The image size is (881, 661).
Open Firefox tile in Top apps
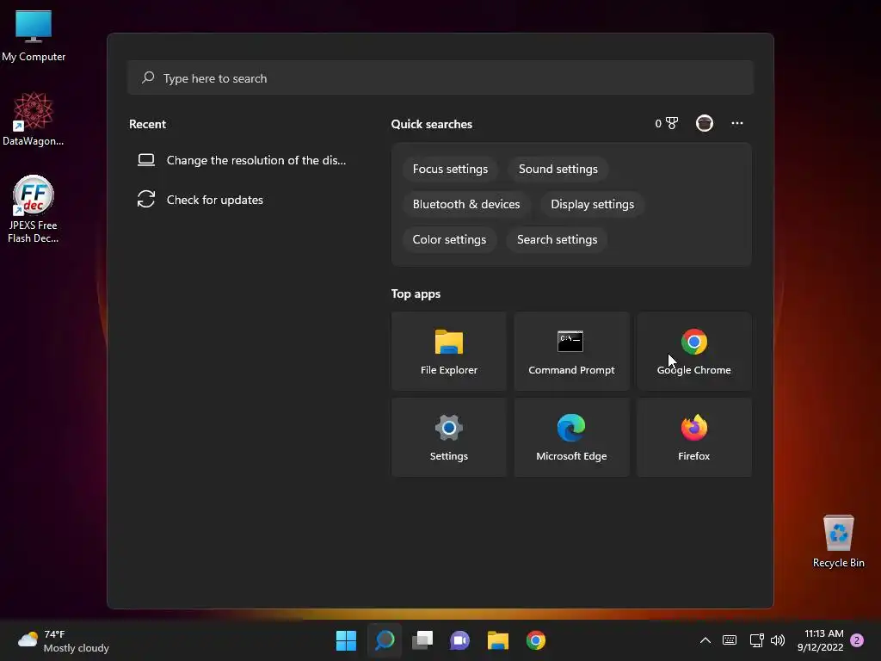point(694,437)
